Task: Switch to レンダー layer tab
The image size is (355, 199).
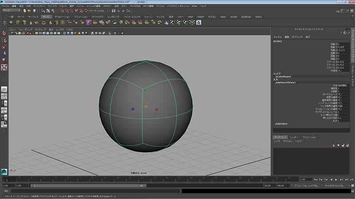Action: tap(294, 137)
